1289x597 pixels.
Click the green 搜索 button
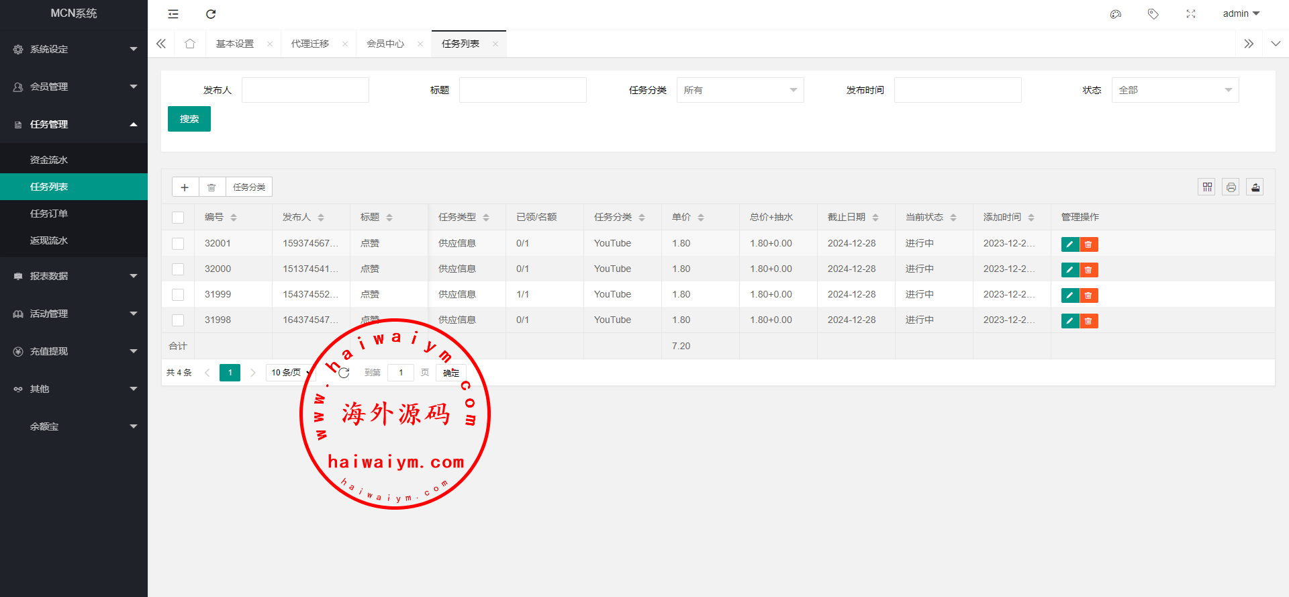click(x=189, y=119)
